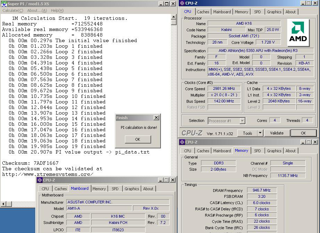
Task: Click the LPCIO model value IT8623
Action: pos(118,230)
